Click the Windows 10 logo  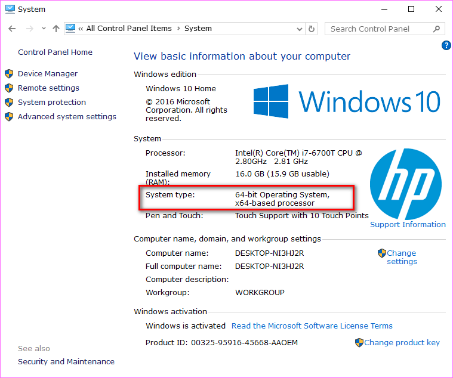coord(347,101)
